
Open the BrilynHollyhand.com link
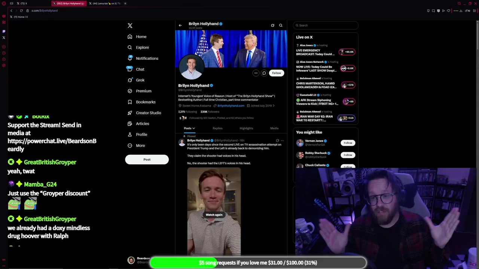click(231, 106)
